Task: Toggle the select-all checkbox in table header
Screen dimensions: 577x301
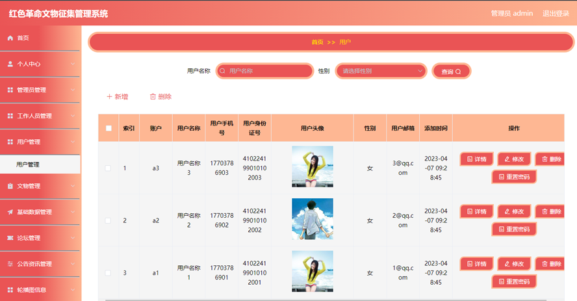Action: click(109, 129)
